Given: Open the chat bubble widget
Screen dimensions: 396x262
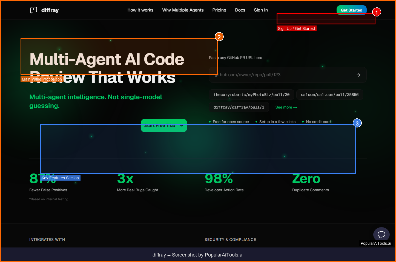Looking at the screenshot, I should pyautogui.click(x=381, y=234).
